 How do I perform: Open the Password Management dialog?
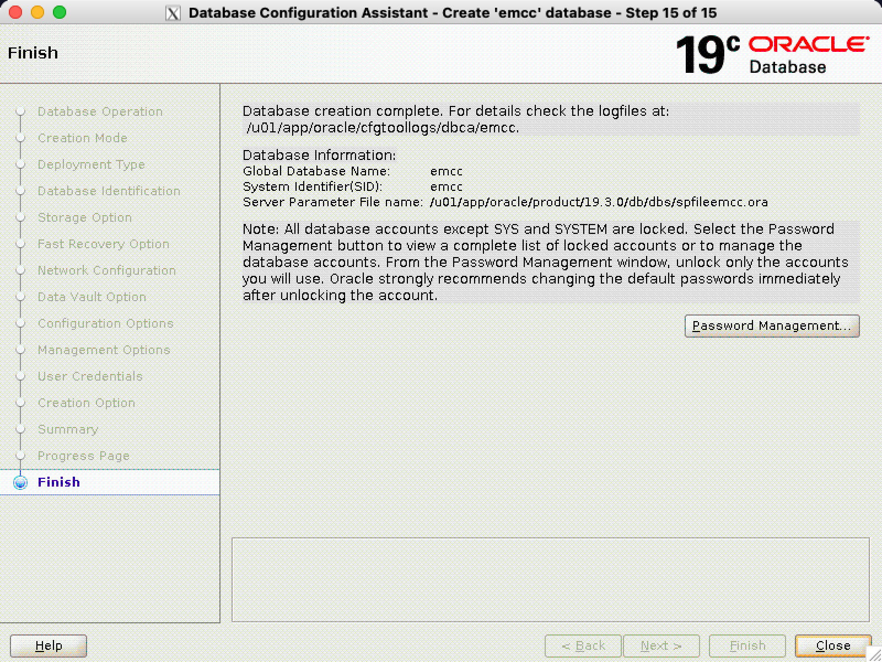point(771,326)
